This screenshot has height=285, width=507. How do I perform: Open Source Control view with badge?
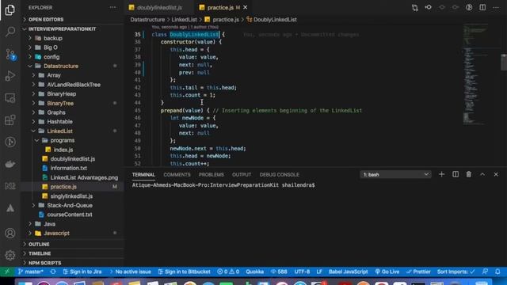(10, 54)
